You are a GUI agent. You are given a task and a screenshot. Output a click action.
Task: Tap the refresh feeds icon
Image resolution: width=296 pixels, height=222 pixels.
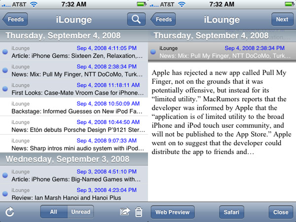9,212
